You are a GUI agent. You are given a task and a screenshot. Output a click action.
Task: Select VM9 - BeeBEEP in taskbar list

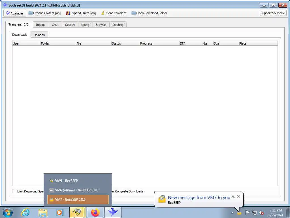coord(78,181)
